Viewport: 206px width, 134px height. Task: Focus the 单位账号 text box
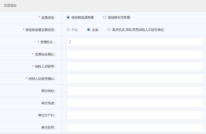135,127
